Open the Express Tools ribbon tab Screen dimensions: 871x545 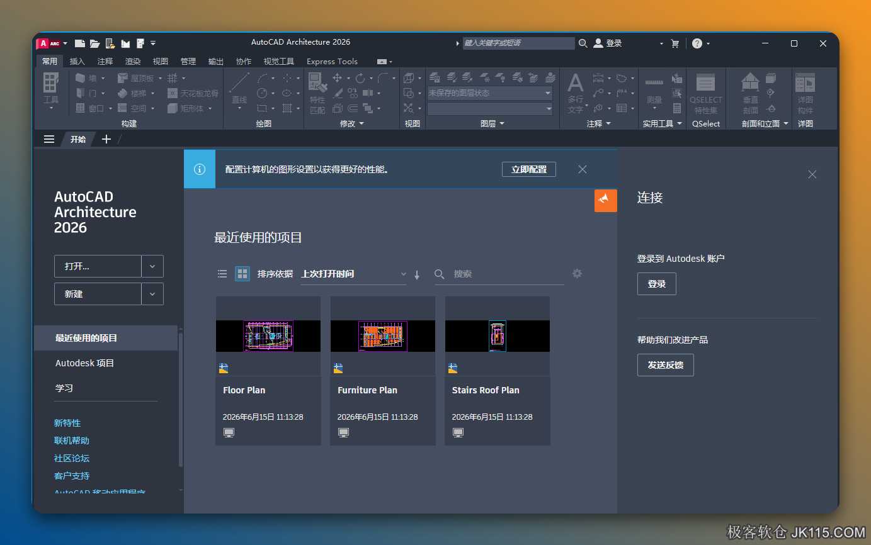coord(332,61)
